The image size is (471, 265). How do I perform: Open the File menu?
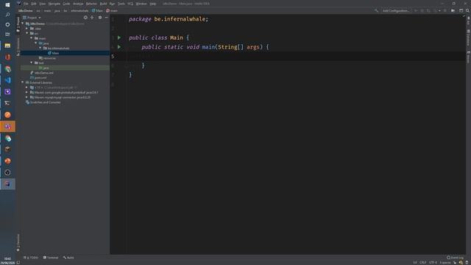point(26,4)
